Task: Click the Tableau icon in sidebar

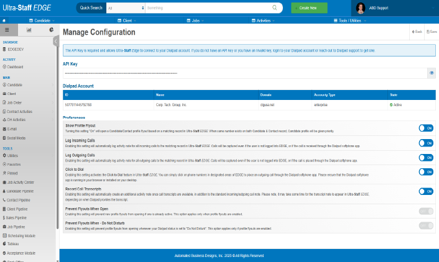Action: tap(4, 244)
